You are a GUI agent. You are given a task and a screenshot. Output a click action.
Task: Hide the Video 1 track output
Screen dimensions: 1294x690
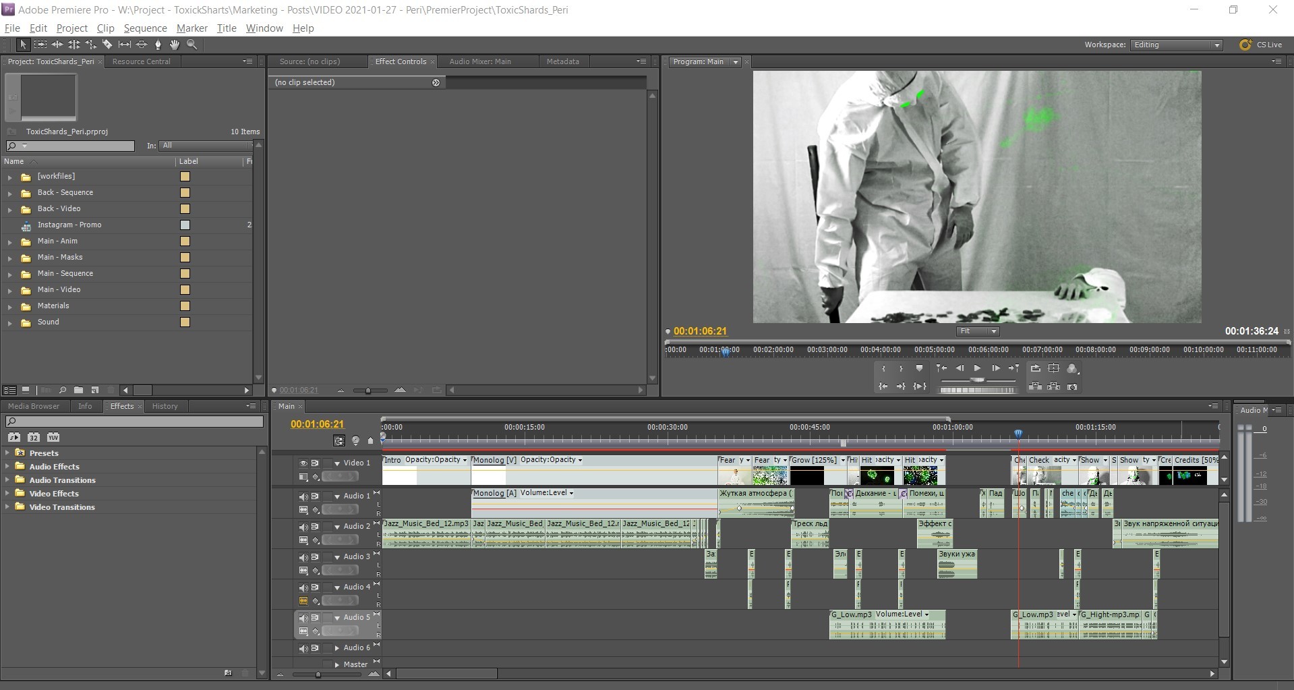pos(303,463)
